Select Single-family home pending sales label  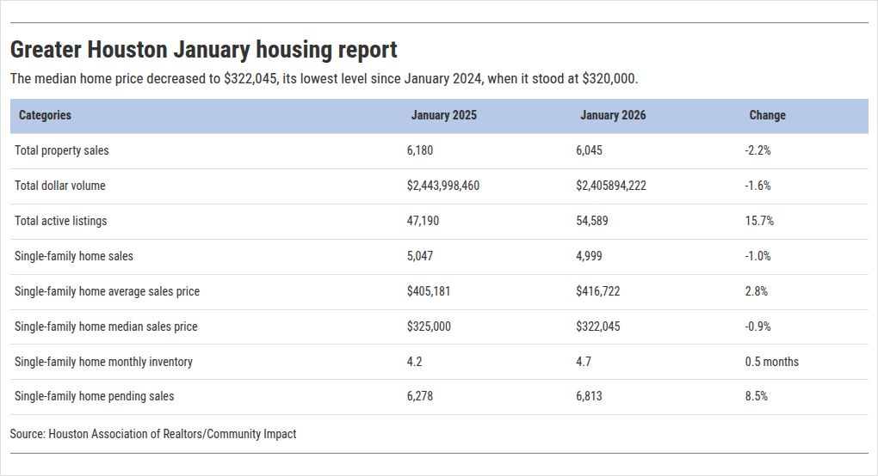pos(94,396)
